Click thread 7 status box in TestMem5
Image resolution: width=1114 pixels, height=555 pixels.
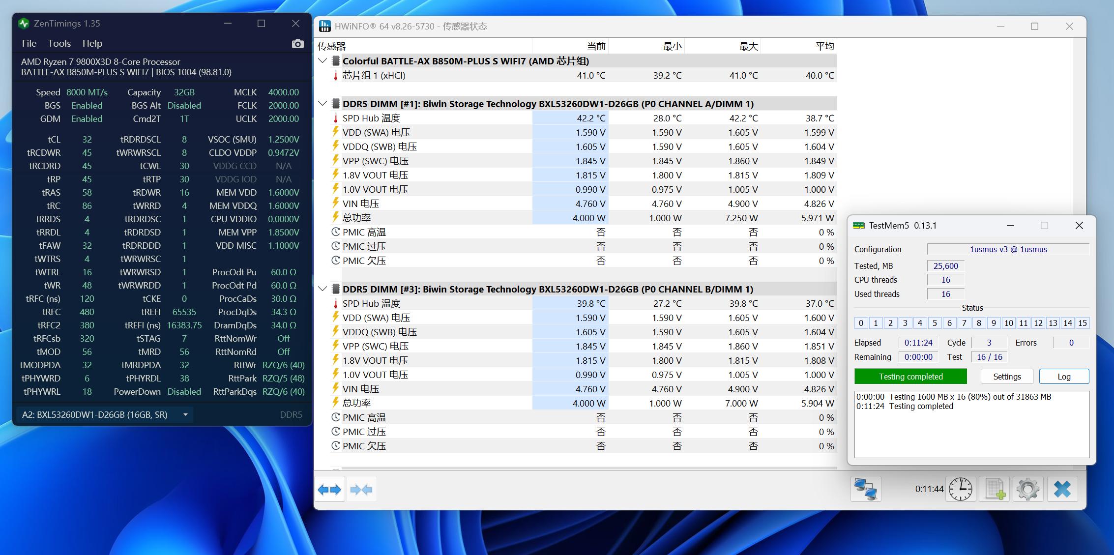964,323
